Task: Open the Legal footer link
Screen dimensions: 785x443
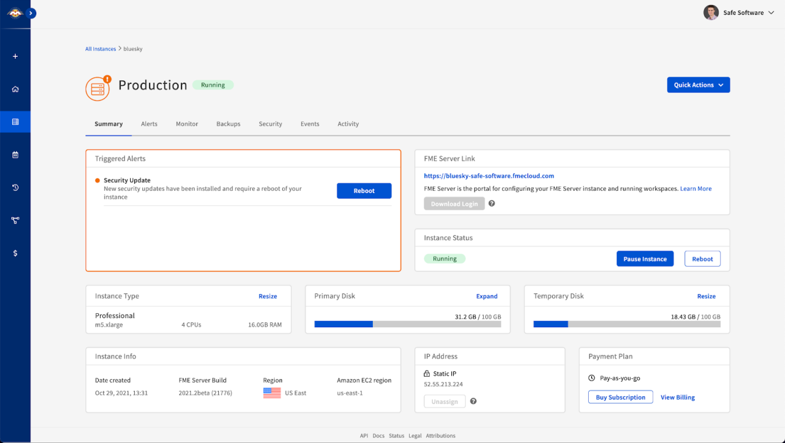Action: tap(415, 436)
